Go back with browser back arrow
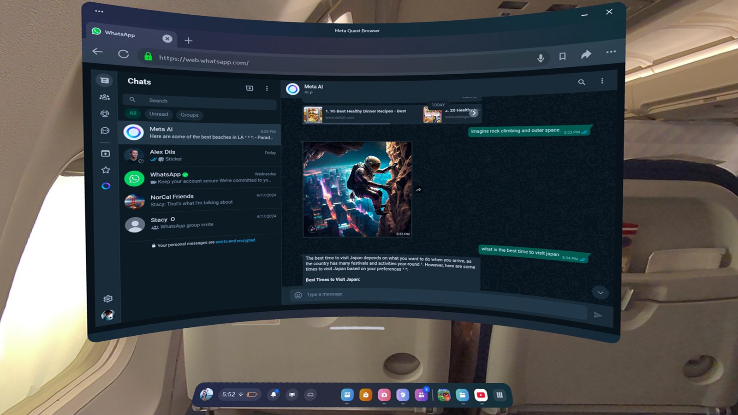Image resolution: width=738 pixels, height=415 pixels. coord(97,51)
